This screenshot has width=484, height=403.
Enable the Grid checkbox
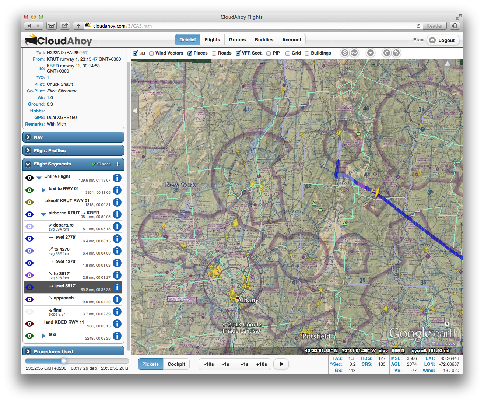(x=288, y=53)
